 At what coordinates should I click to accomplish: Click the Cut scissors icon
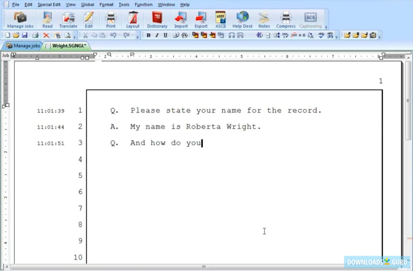85,35
